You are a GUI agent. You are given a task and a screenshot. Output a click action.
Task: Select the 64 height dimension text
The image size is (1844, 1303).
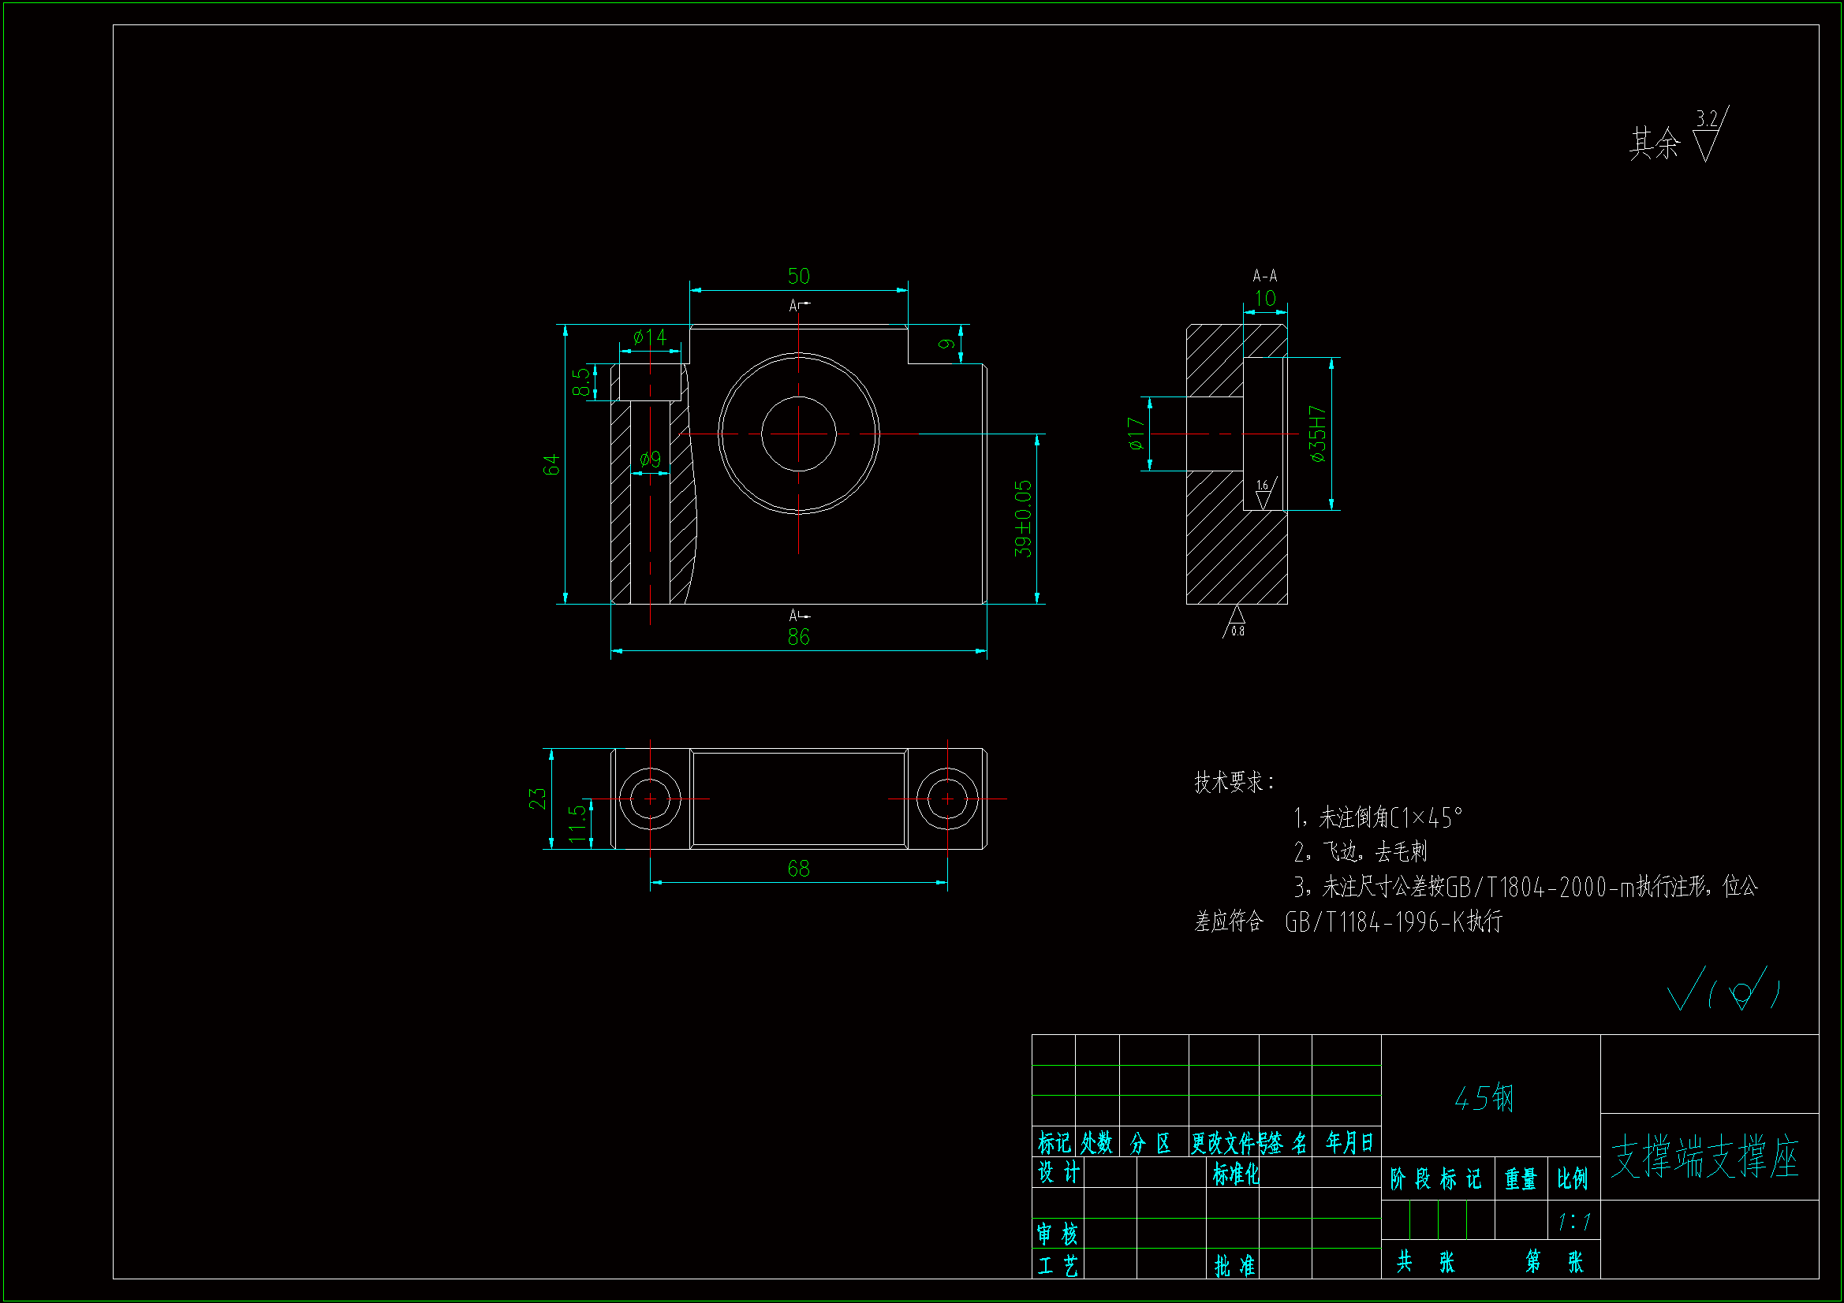[551, 465]
